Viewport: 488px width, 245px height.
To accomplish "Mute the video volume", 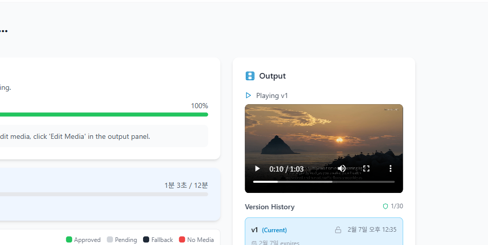I will (341, 168).
